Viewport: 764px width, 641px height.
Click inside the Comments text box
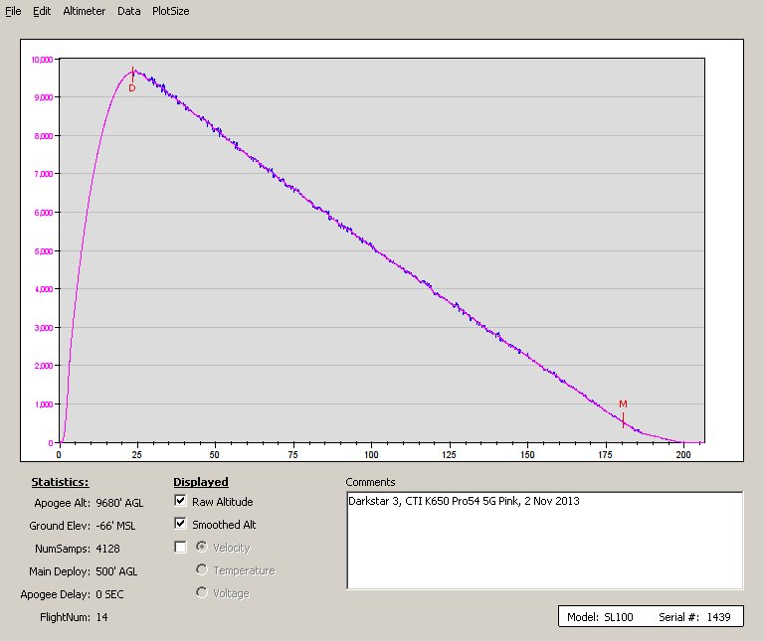(544, 542)
